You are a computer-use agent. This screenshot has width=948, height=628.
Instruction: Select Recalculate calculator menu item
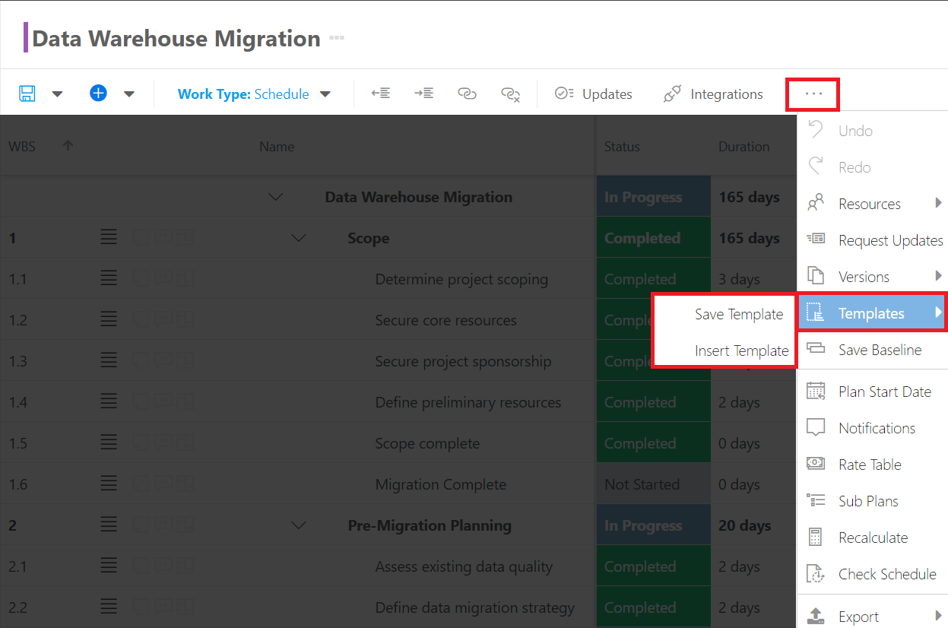tap(873, 538)
